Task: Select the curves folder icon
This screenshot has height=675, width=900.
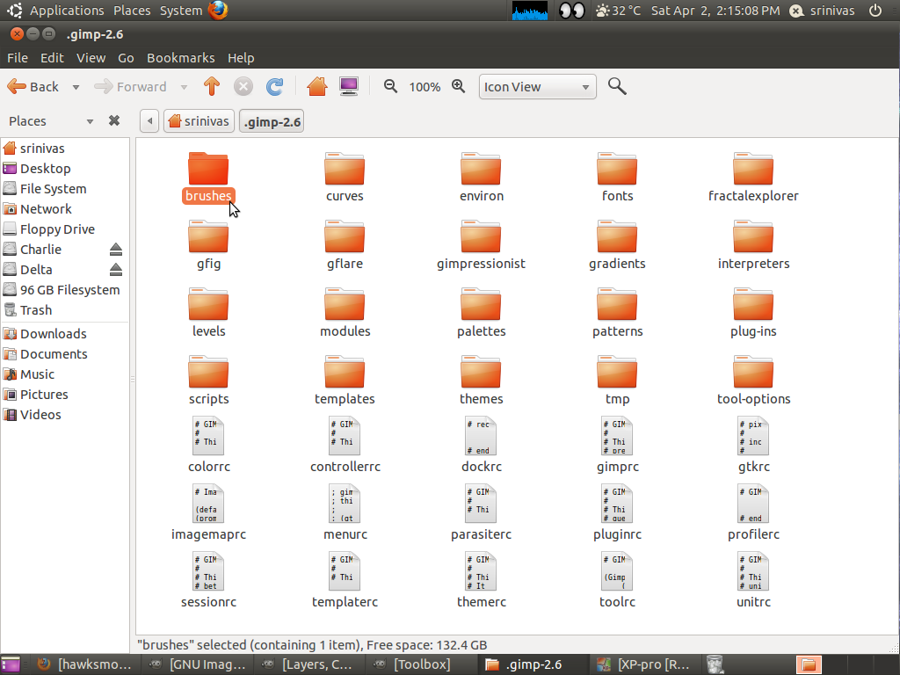Action: [x=345, y=169]
